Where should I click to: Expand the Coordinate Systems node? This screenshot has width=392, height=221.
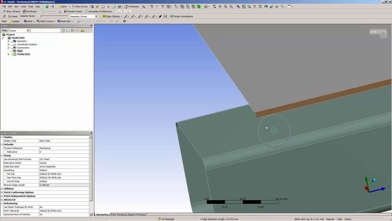pyautogui.click(x=9, y=44)
